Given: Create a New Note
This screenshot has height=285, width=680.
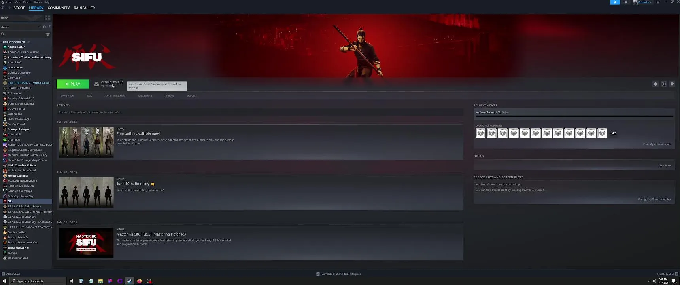Looking at the screenshot, I should [x=665, y=165].
